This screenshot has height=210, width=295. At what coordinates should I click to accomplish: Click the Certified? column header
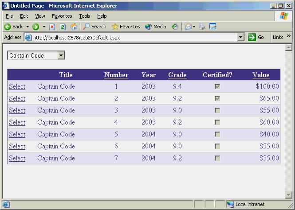tap(217, 75)
